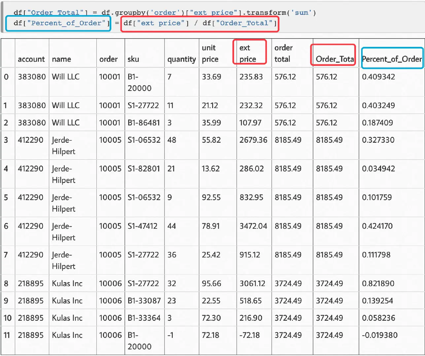Select sku B1-86481

coord(144,123)
